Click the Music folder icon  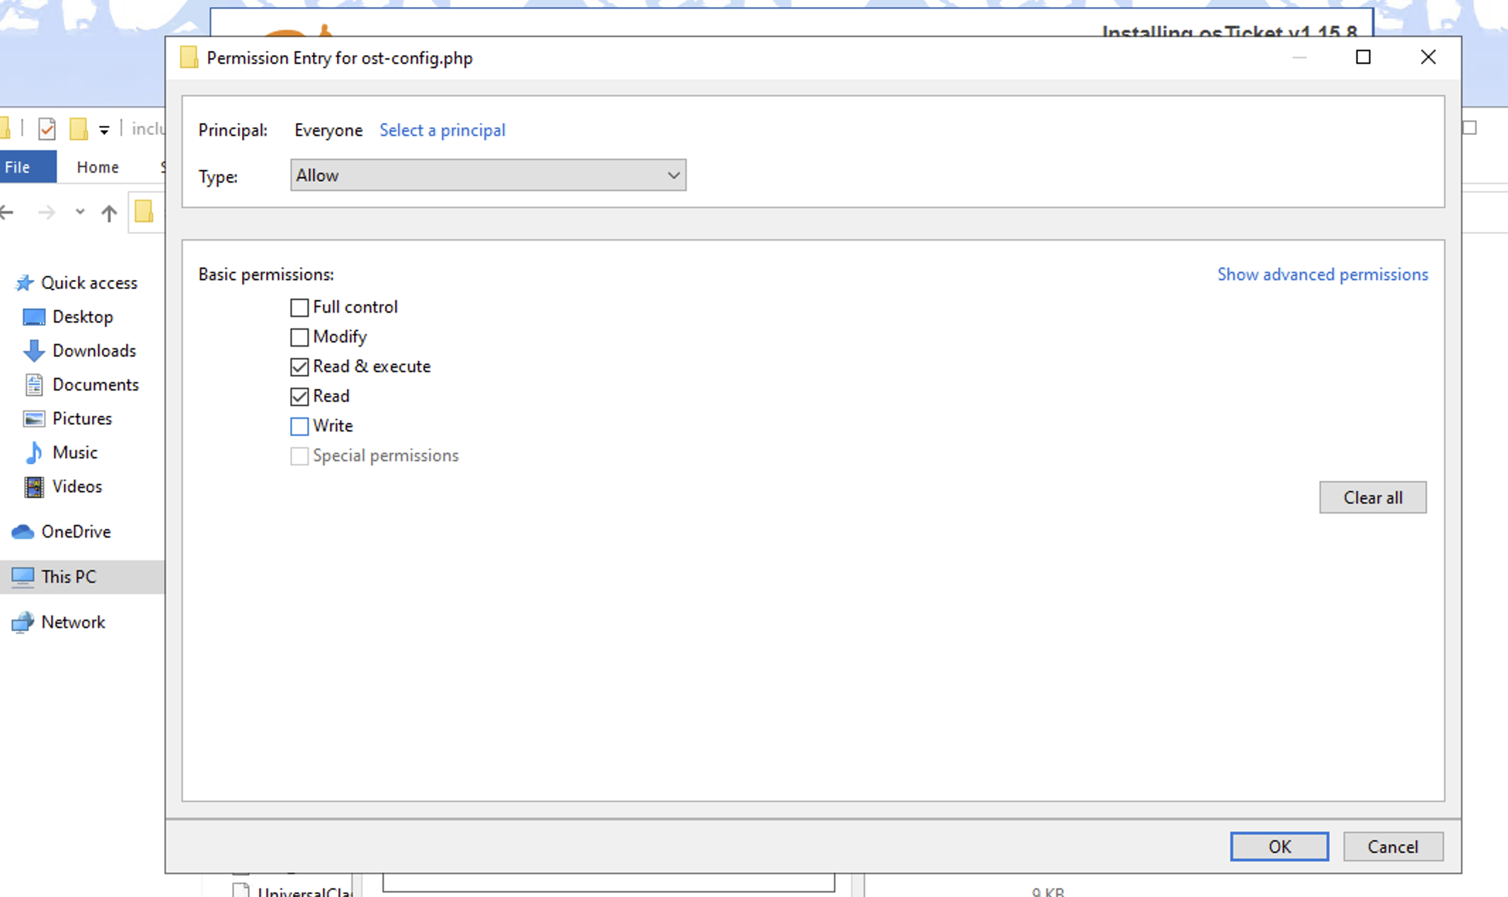tap(34, 453)
